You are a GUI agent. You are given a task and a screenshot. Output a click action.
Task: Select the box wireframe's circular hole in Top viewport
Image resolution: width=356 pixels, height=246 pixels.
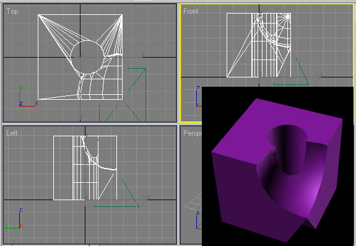87,57
